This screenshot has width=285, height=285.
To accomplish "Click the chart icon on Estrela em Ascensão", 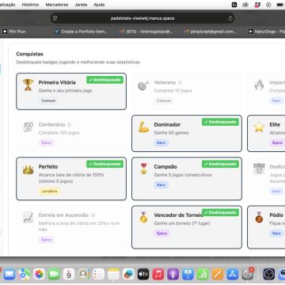I will [28, 218].
